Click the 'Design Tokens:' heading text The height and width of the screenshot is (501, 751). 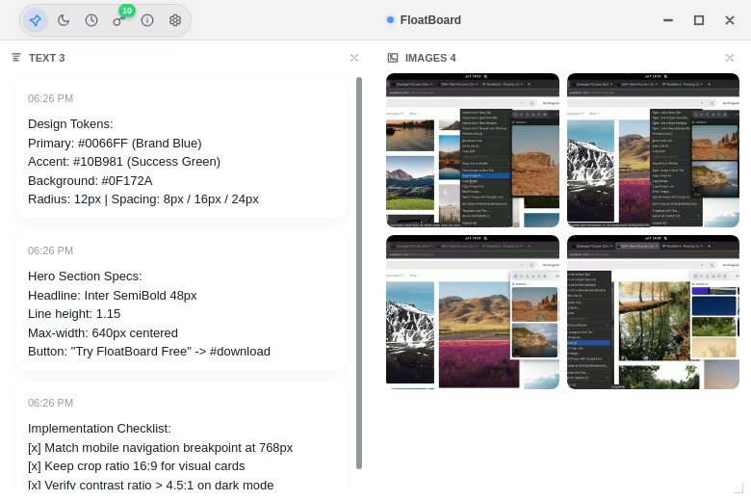pyautogui.click(x=70, y=124)
